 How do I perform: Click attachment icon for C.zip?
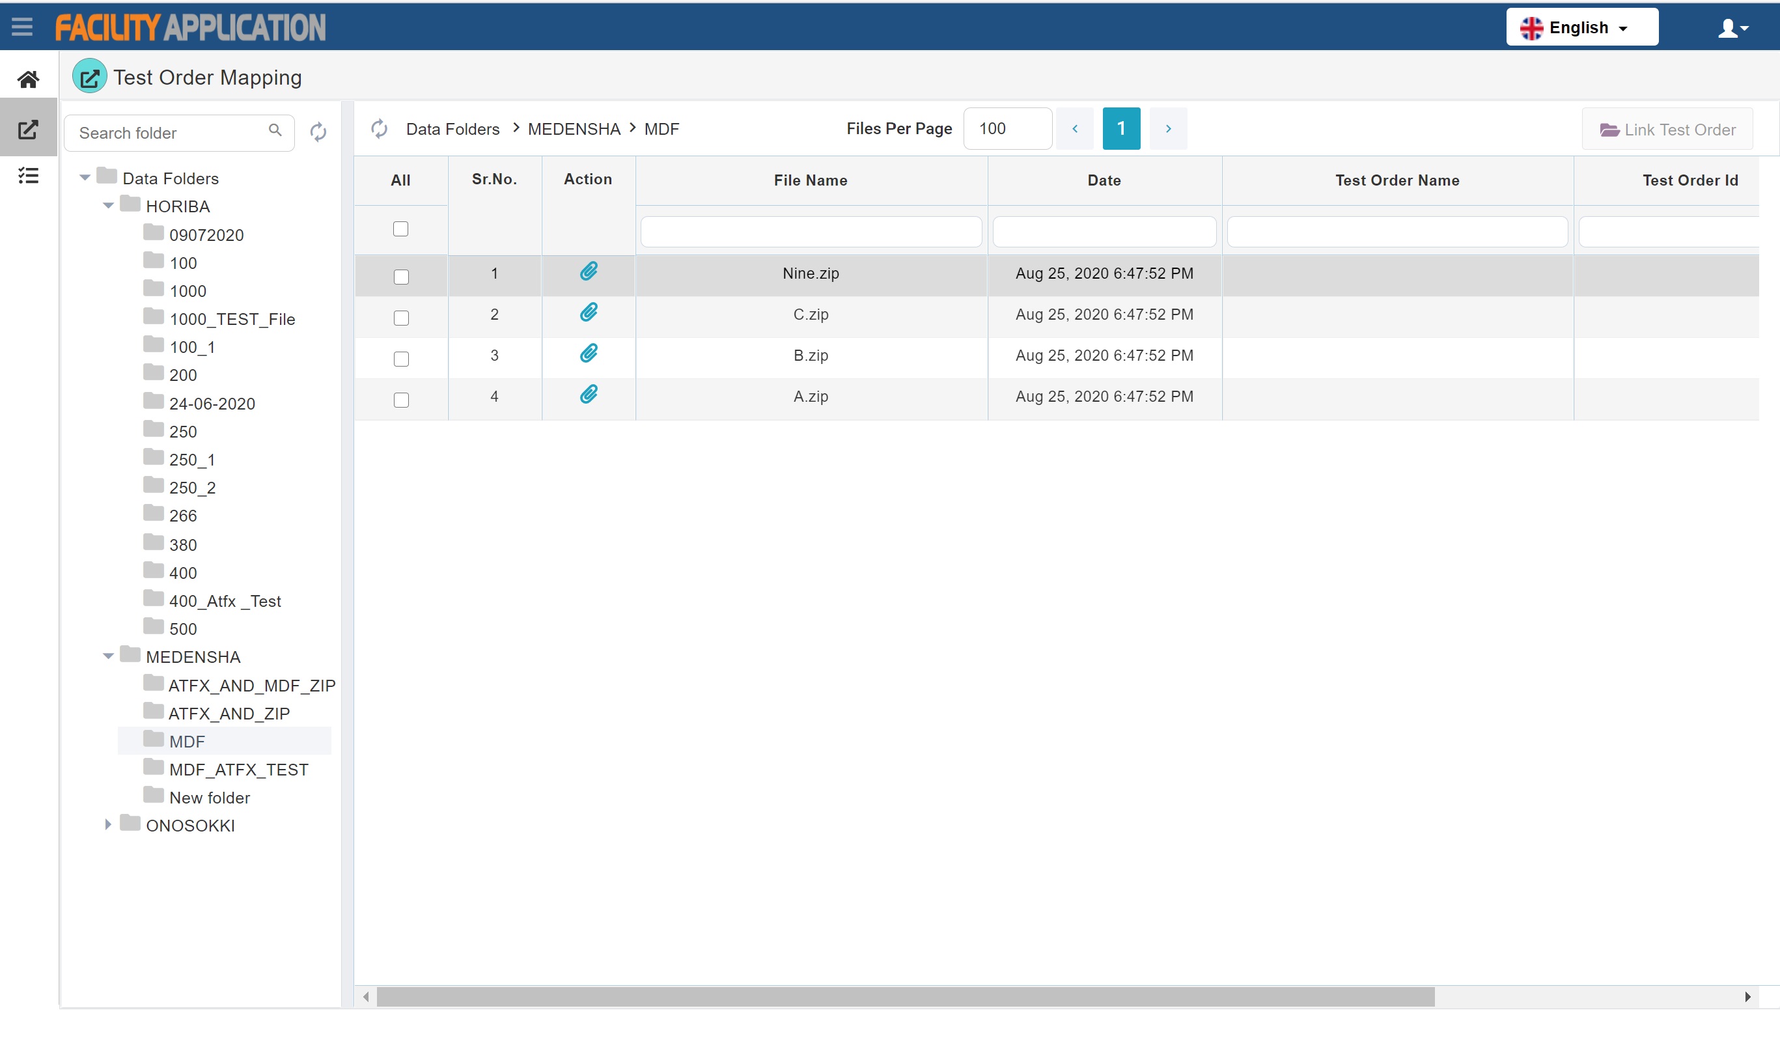tap(589, 313)
